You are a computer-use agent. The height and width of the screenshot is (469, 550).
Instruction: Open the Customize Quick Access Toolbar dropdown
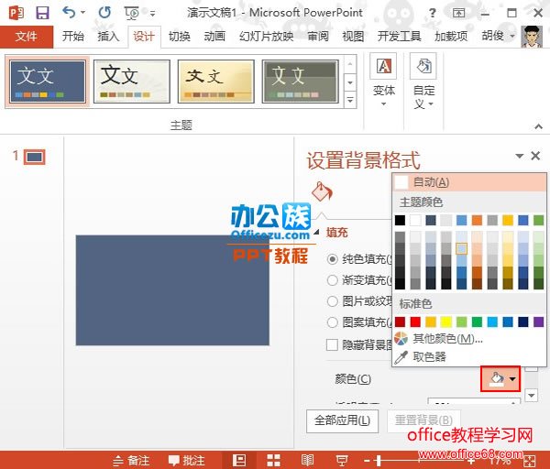(x=152, y=14)
